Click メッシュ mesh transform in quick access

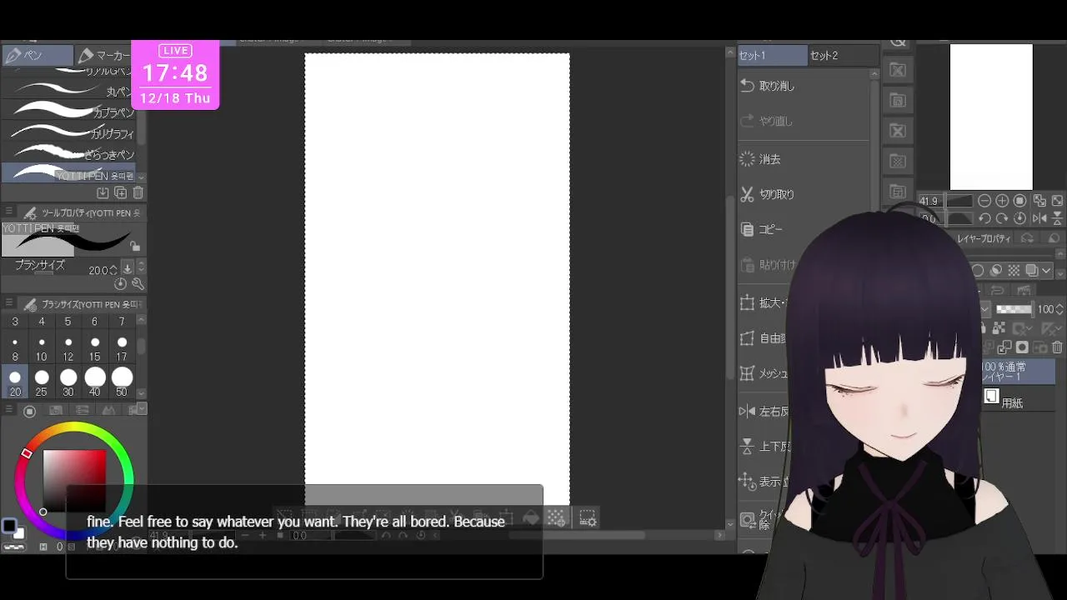(x=764, y=373)
